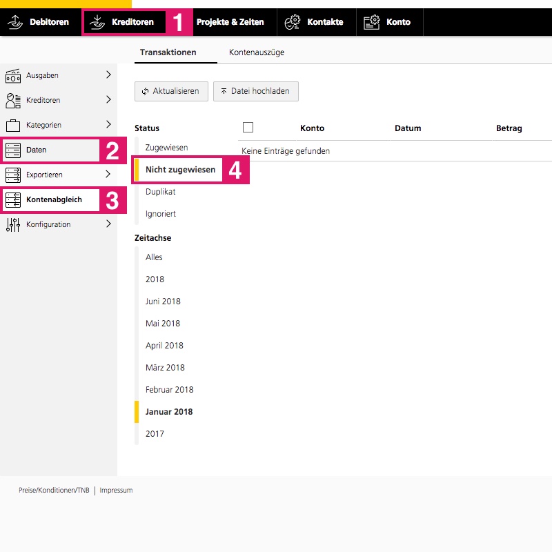This screenshot has width=552, height=552.
Task: Open the Impressum link in footer
Action: point(116,491)
